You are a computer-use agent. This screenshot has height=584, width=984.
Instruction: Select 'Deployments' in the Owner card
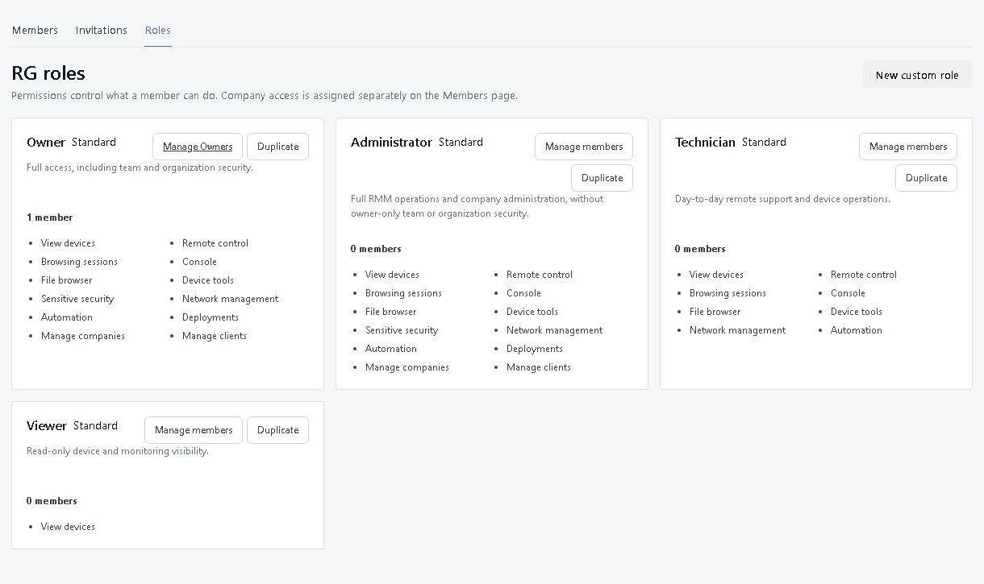211,317
